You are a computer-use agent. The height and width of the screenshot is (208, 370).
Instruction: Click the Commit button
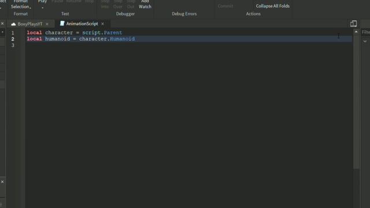pyautogui.click(x=225, y=6)
